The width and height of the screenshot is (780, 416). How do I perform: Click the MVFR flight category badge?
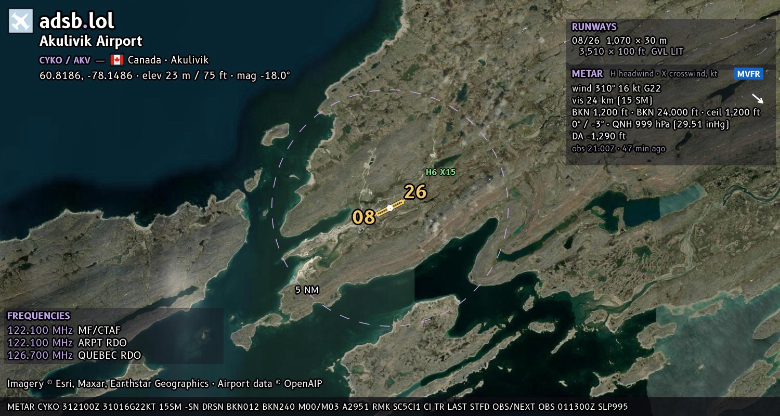[749, 74]
